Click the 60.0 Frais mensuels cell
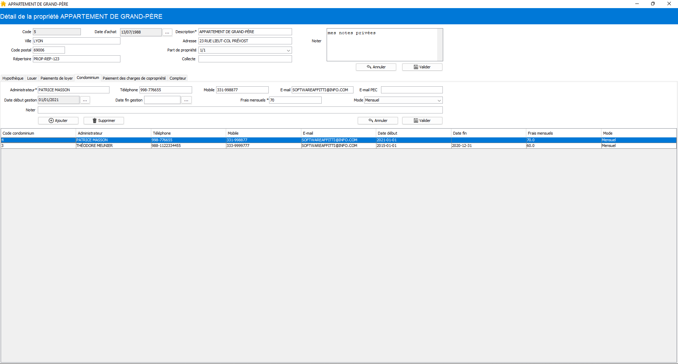The height and width of the screenshot is (364, 678). point(564,146)
